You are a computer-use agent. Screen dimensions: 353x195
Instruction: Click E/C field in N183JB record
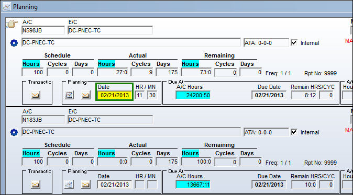[x=111, y=120]
